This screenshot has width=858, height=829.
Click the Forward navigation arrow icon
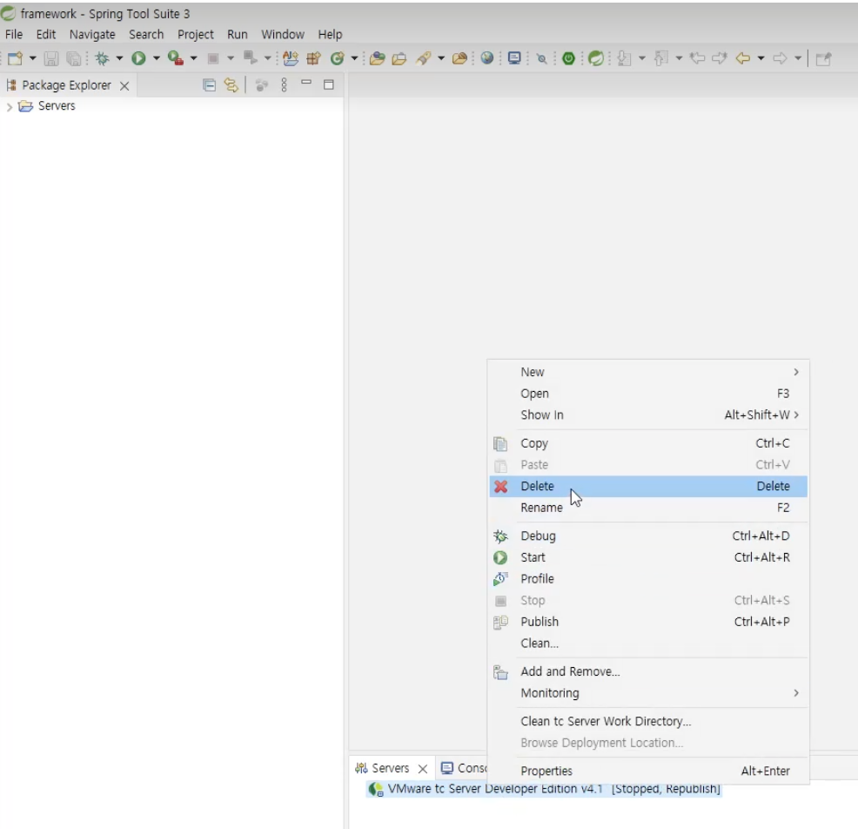781,58
